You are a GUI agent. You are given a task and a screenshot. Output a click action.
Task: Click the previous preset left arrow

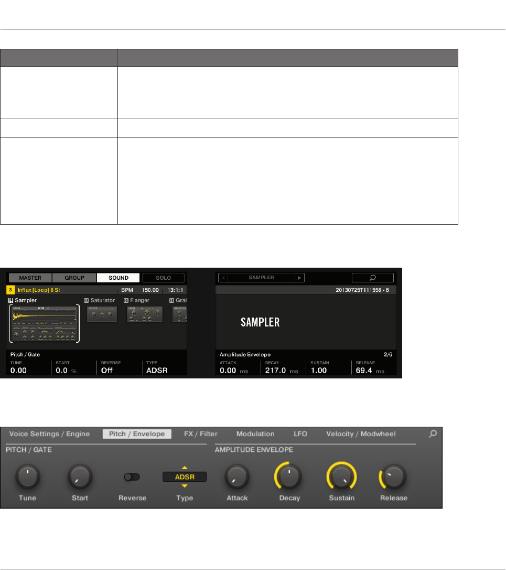click(223, 278)
